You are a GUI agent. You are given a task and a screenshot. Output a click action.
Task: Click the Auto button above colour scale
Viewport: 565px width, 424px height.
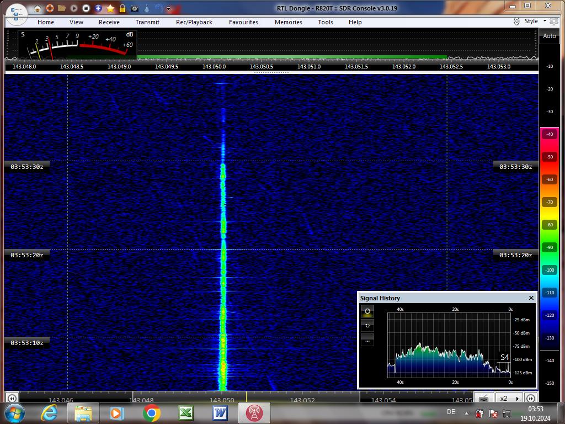point(550,36)
